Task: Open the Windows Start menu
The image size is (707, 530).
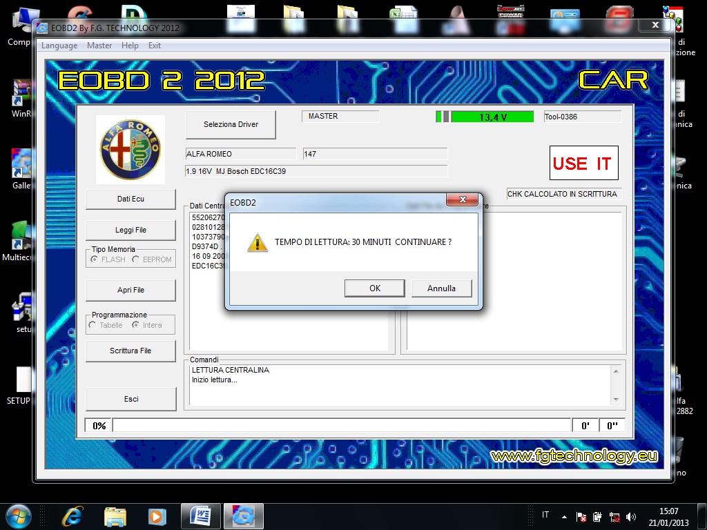Action: (x=19, y=516)
